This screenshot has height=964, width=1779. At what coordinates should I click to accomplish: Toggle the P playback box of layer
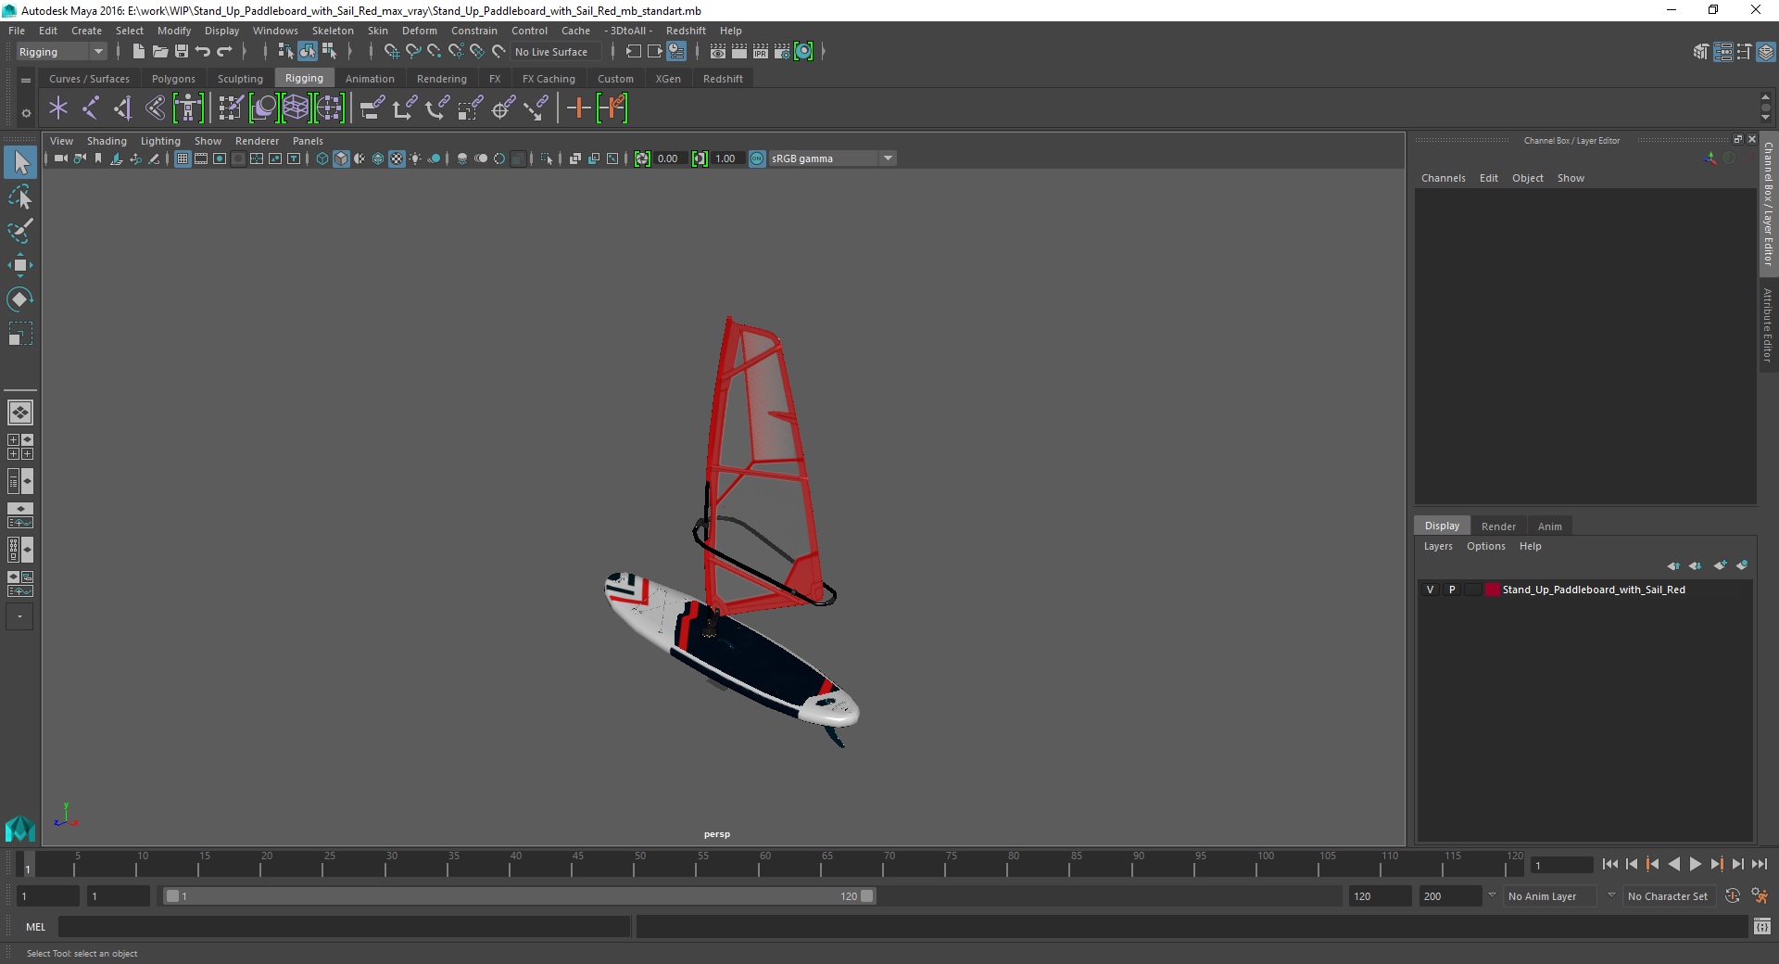pos(1452,590)
